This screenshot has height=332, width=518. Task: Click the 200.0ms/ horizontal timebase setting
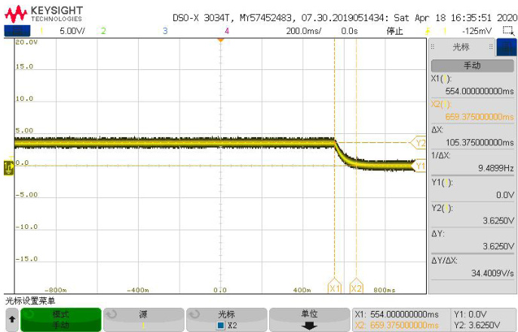point(304,31)
